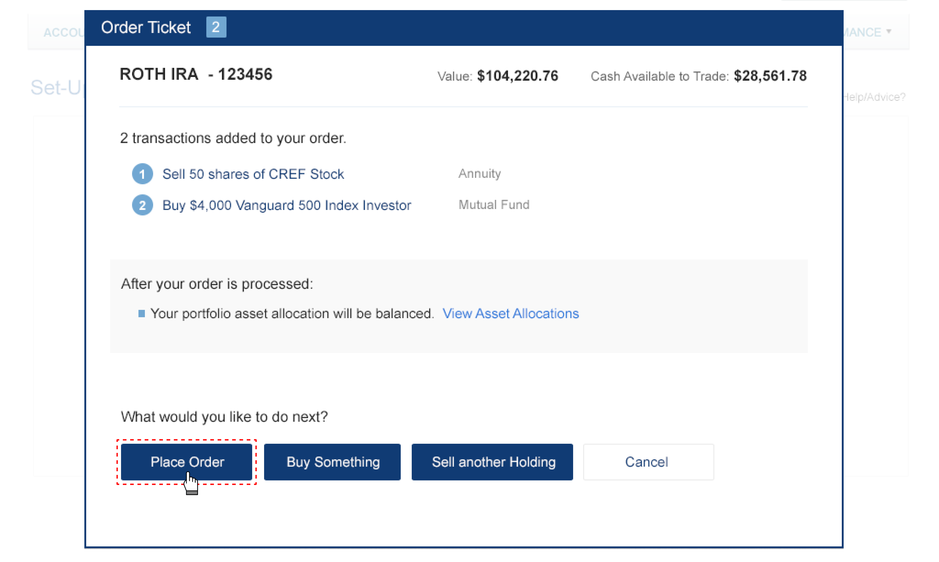Open the Sell 50 shares of CREF Stock transaction

point(253,174)
